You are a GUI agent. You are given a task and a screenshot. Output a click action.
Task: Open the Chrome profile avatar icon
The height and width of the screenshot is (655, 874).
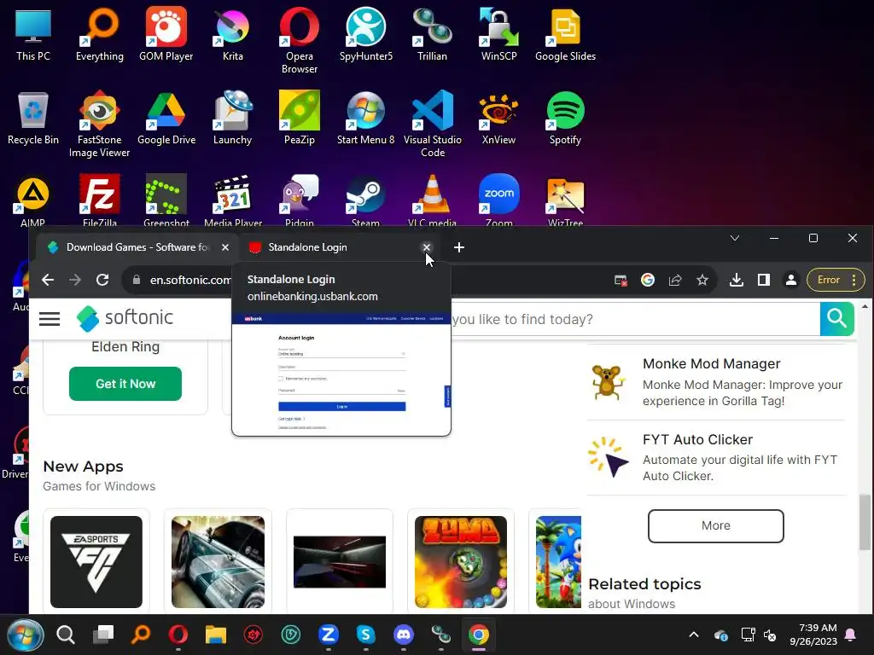pos(791,280)
